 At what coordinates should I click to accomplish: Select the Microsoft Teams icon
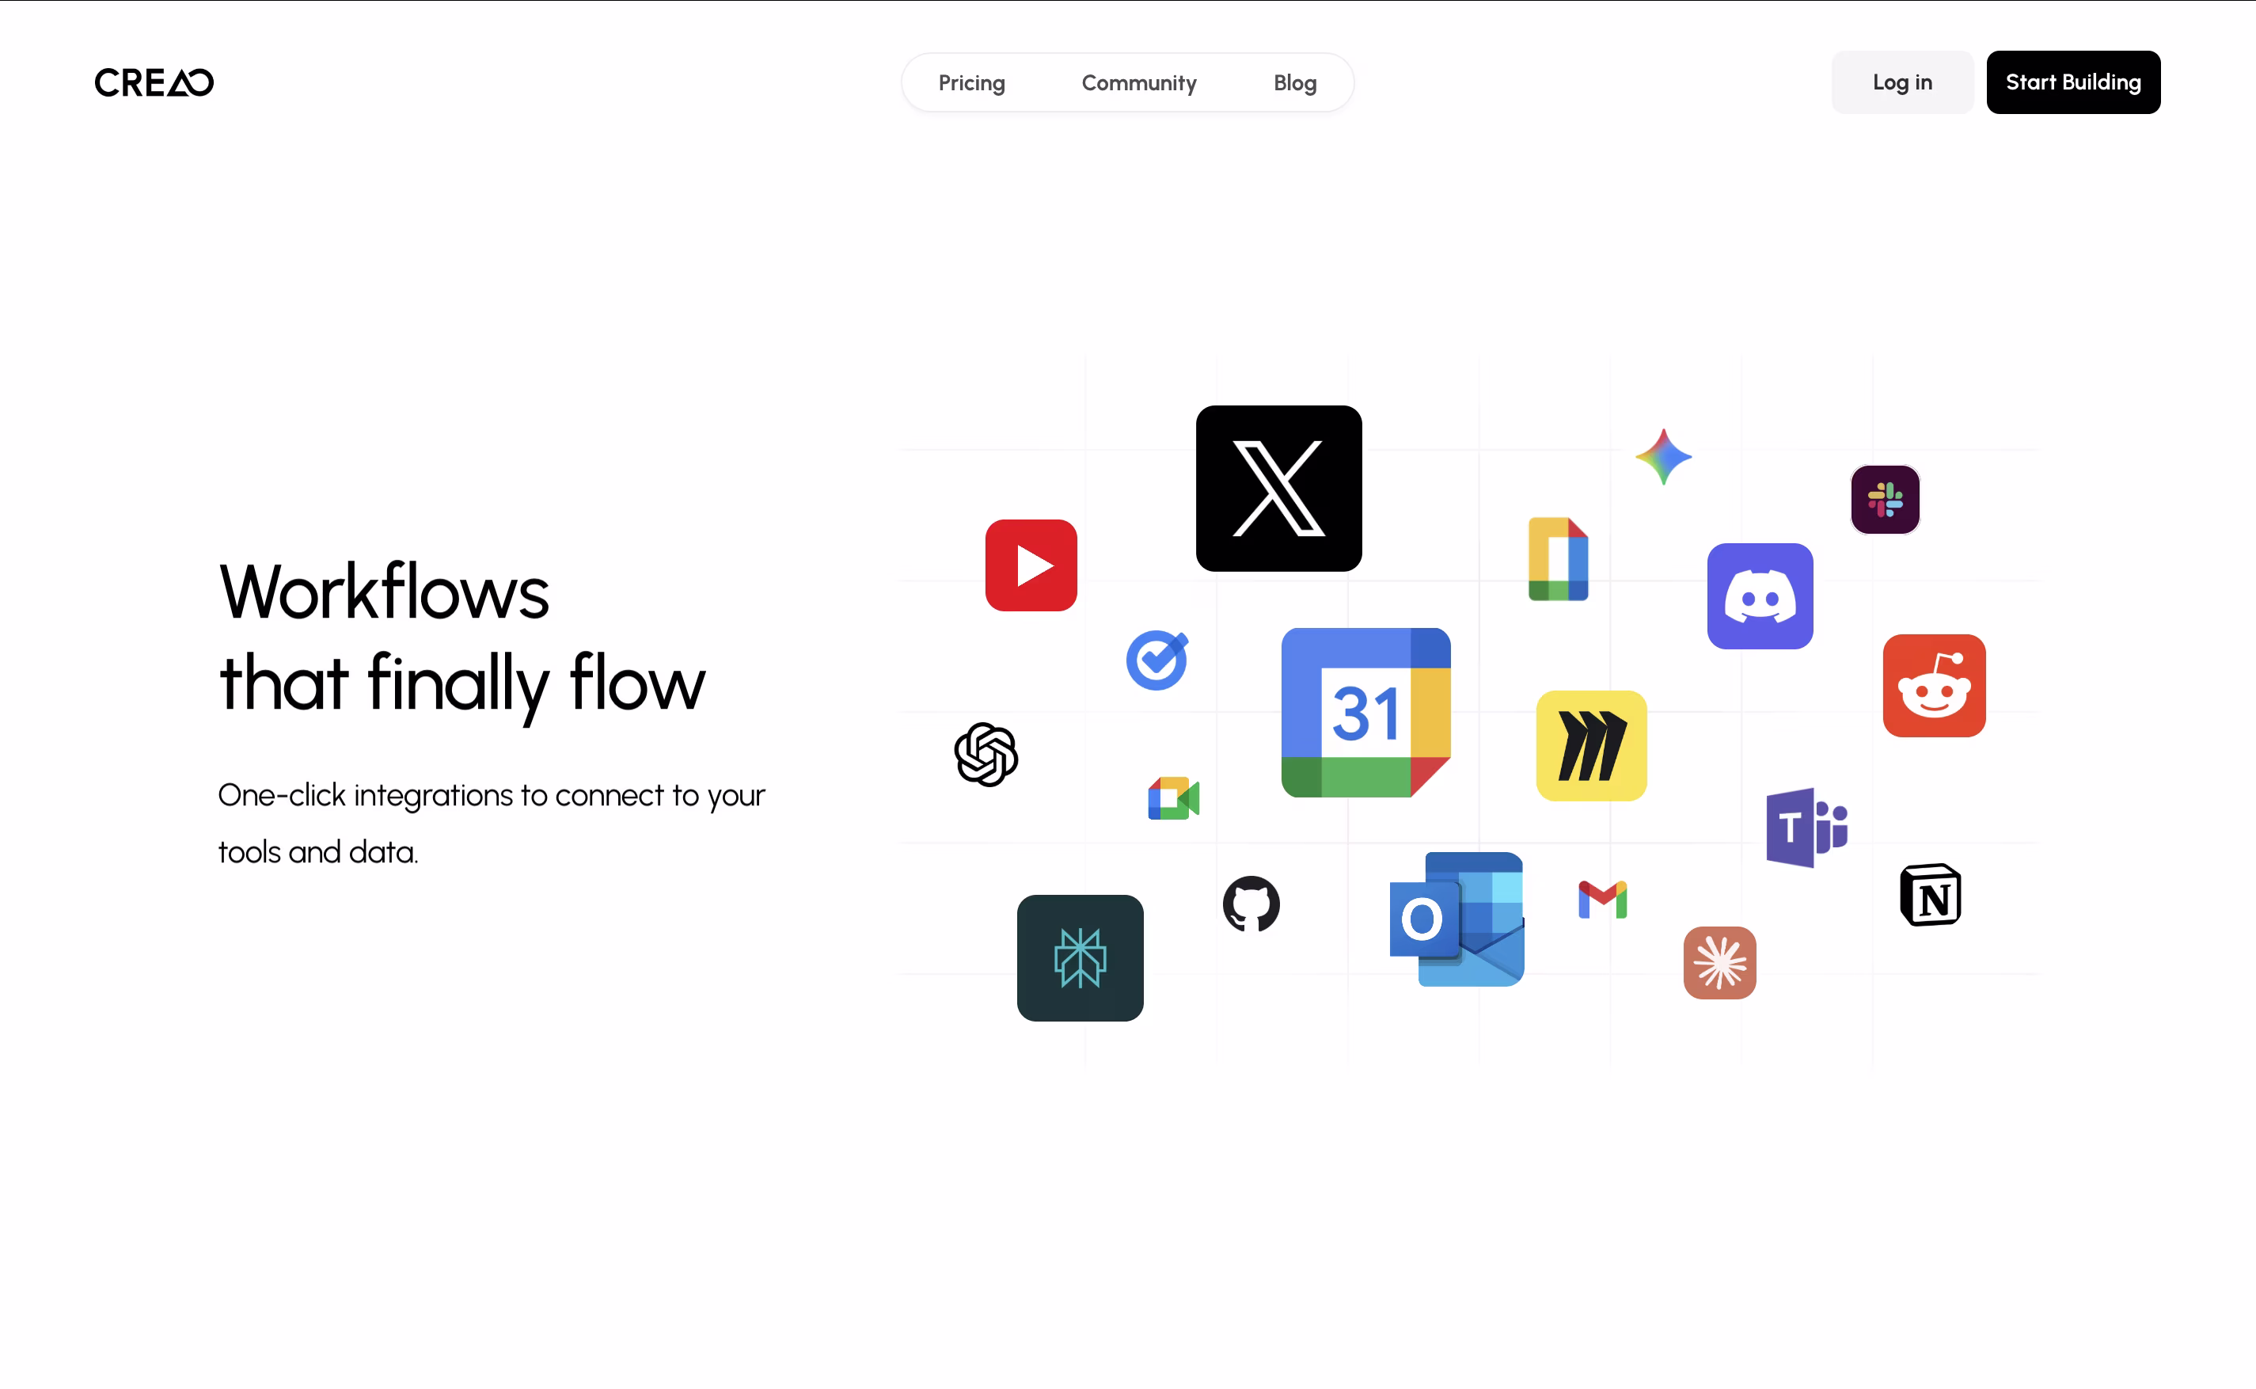(1806, 828)
